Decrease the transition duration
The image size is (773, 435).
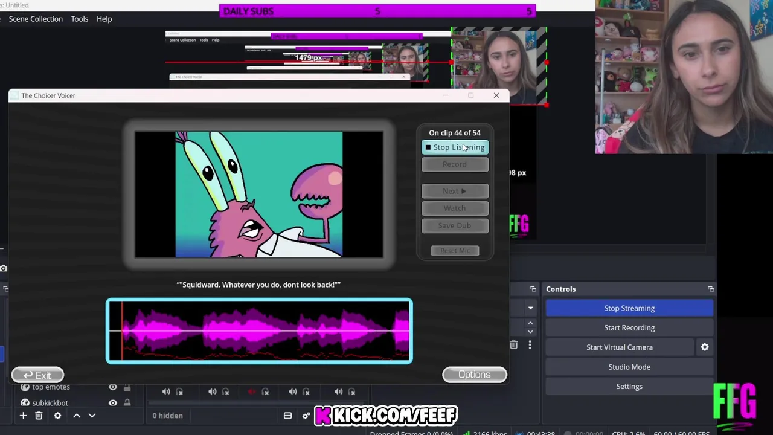[x=530, y=331]
